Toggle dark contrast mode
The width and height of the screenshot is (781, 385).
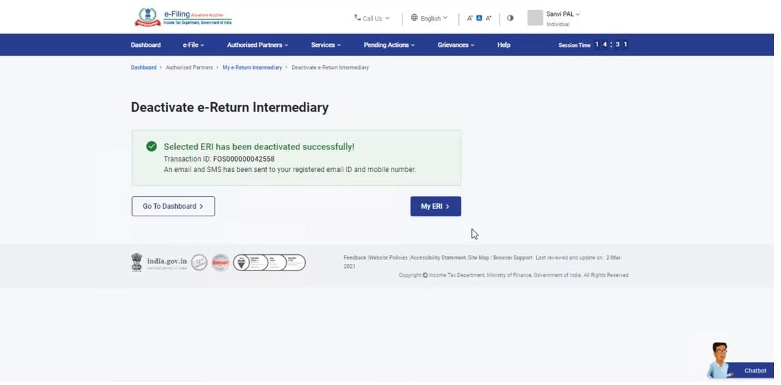pos(510,18)
